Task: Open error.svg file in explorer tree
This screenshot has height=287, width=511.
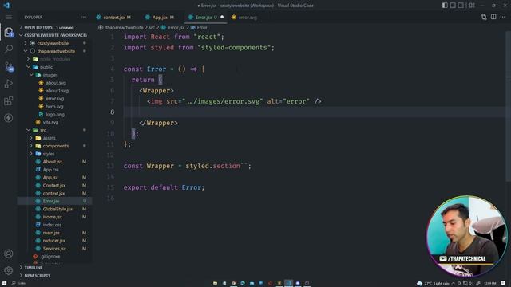Action: pyautogui.click(x=55, y=99)
